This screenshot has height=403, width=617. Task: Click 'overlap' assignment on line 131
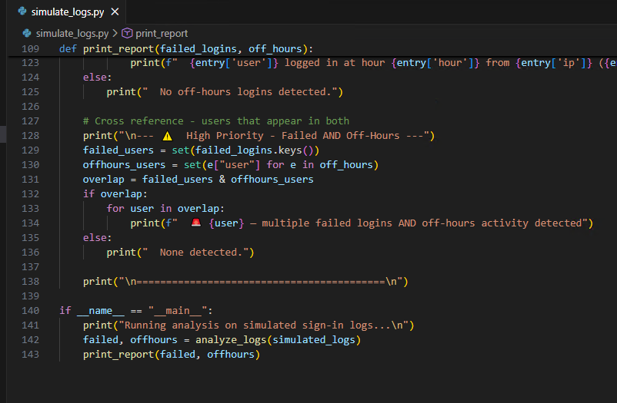[x=104, y=180]
